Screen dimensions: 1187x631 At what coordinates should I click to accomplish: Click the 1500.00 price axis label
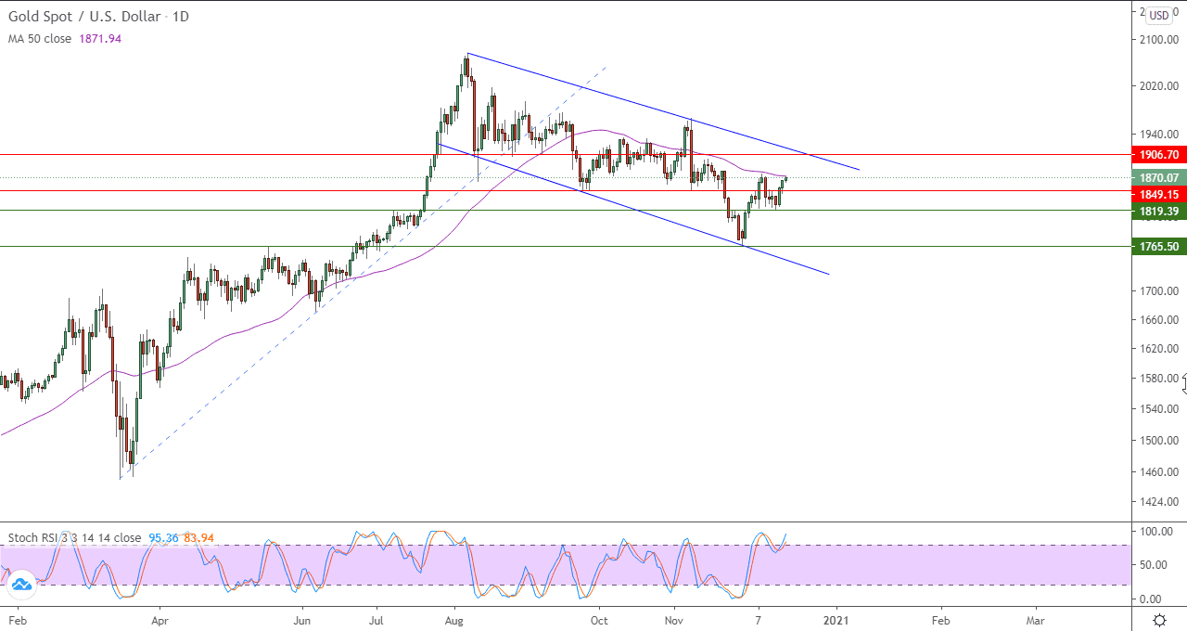point(1159,441)
